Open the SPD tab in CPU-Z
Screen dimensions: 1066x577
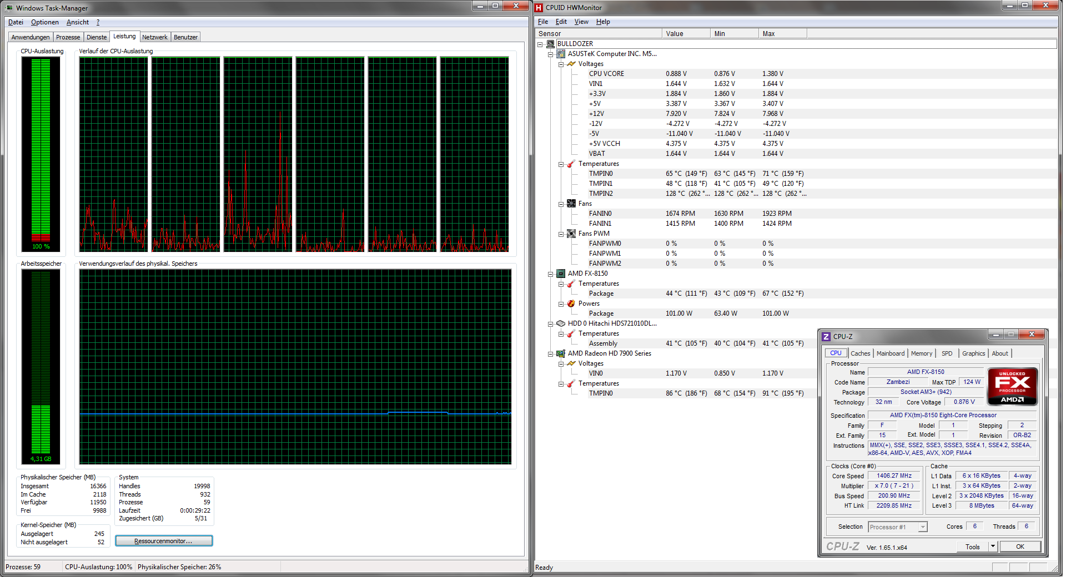point(947,353)
